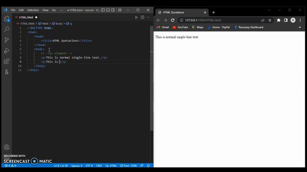Toggle primary sidebar layout icon
The image size is (307, 172).
coord(103,10)
